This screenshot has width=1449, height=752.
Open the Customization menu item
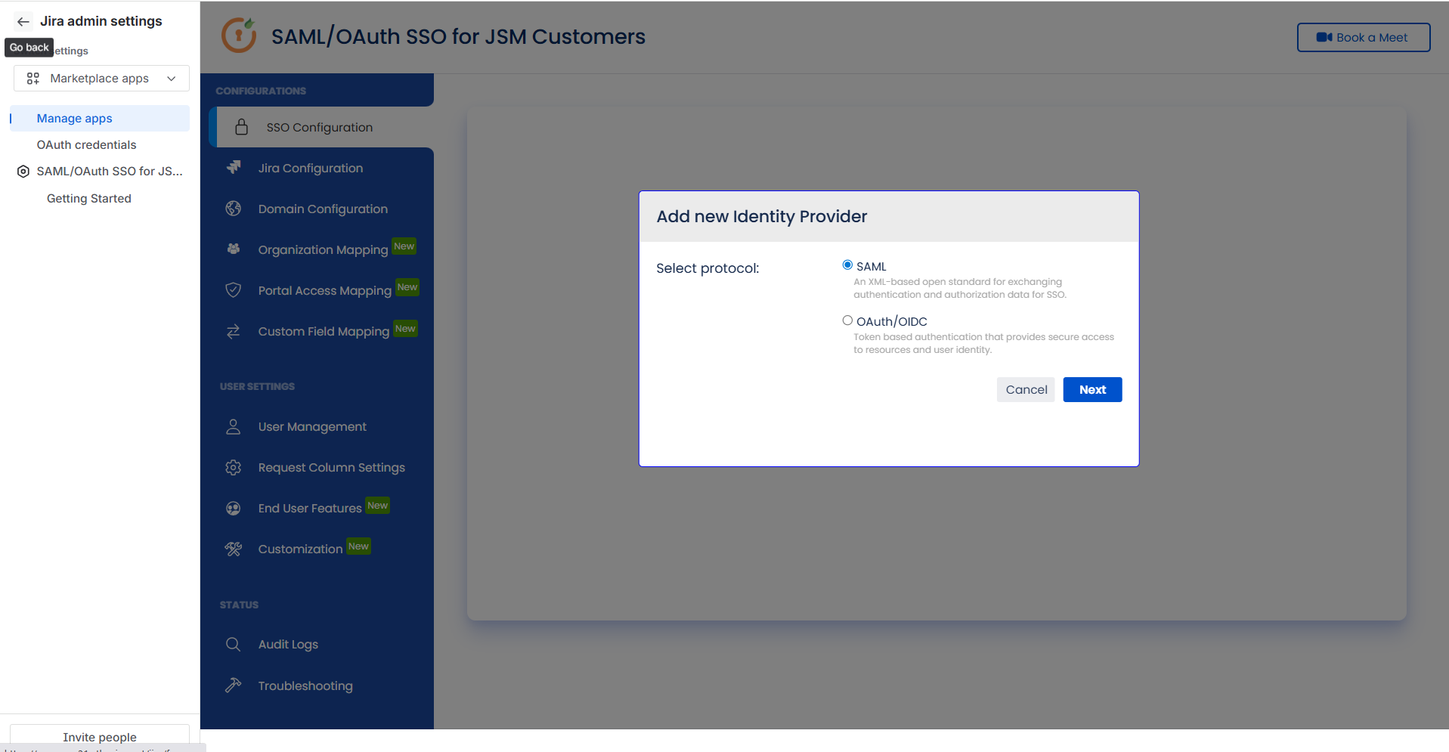[x=300, y=549]
